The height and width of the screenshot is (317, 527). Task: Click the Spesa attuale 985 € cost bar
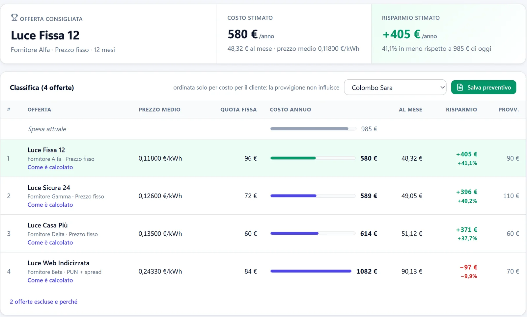[x=313, y=129]
